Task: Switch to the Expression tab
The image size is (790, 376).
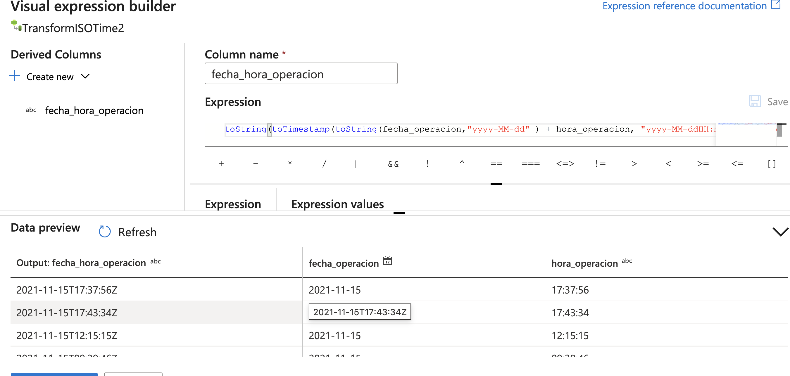Action: click(x=233, y=204)
